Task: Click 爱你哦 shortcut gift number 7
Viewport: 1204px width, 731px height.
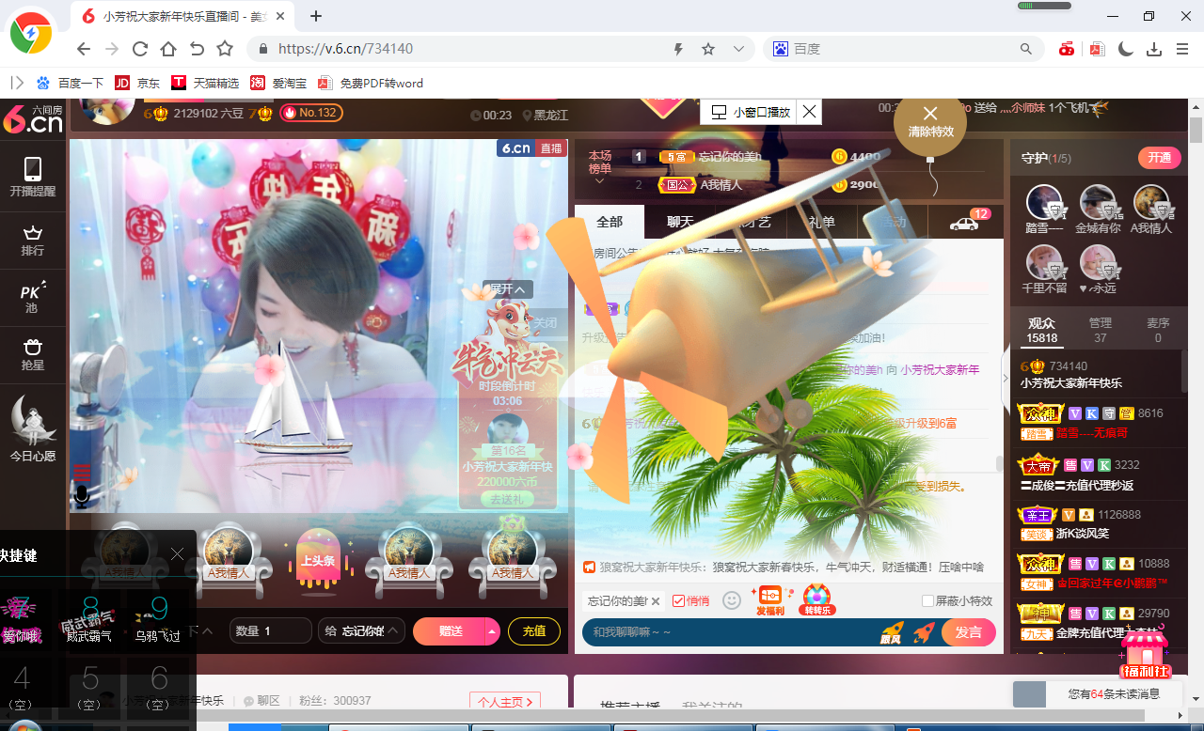Action: click(x=21, y=619)
